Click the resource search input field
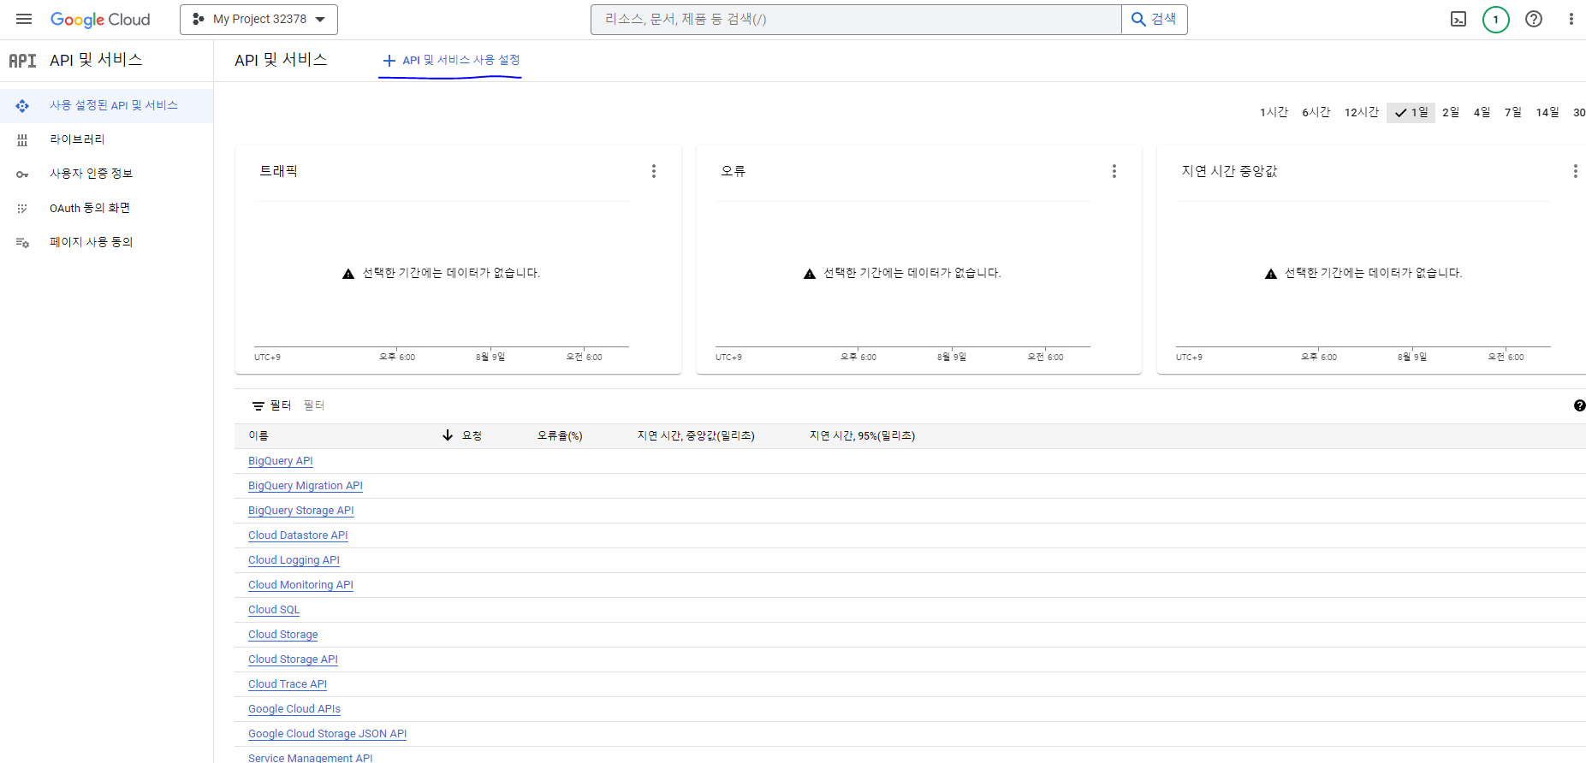The height and width of the screenshot is (763, 1586). coord(856,19)
